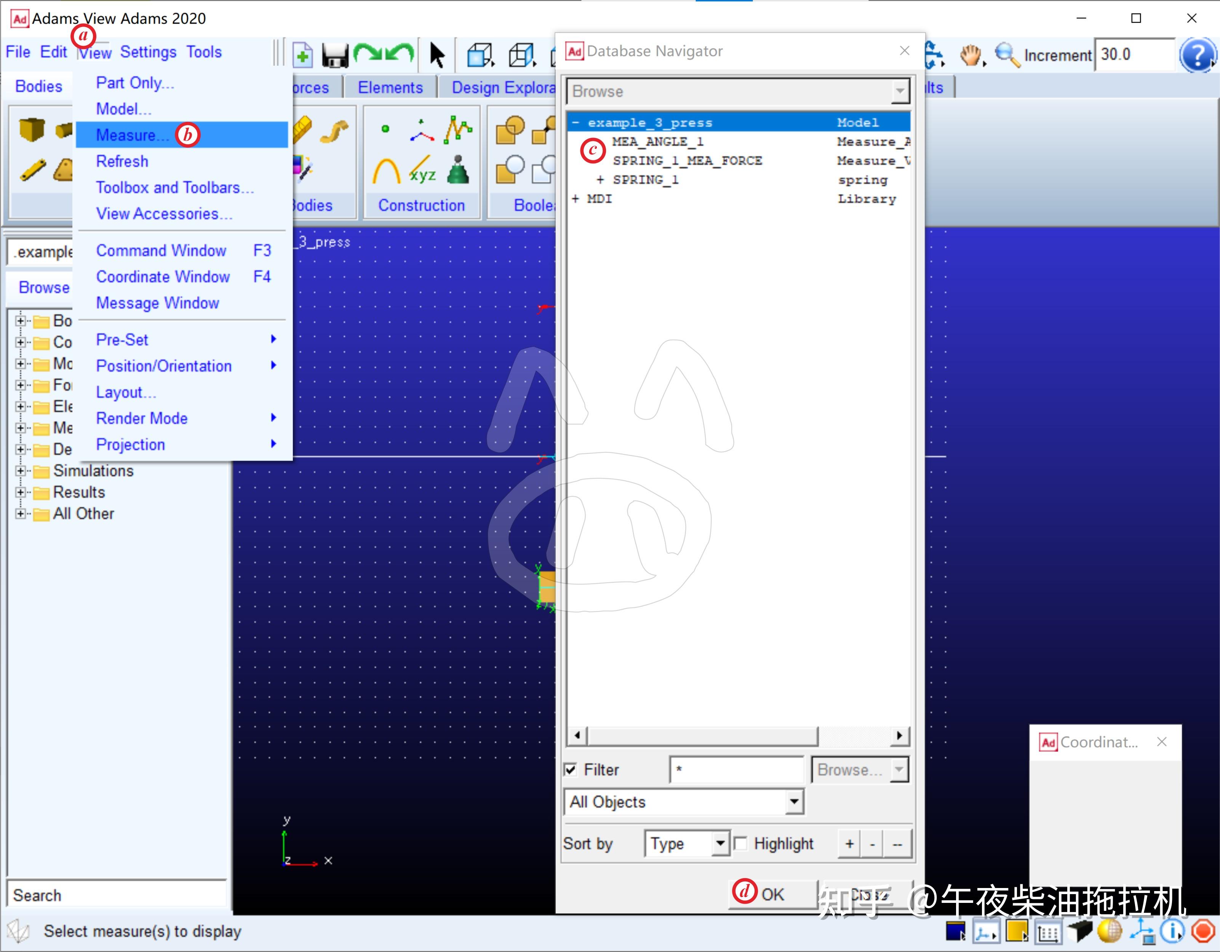Enable the Highlight checkbox
The width and height of the screenshot is (1220, 952).
click(x=741, y=843)
